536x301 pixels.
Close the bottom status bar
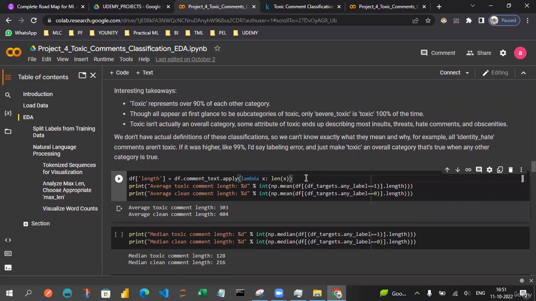[531, 281]
